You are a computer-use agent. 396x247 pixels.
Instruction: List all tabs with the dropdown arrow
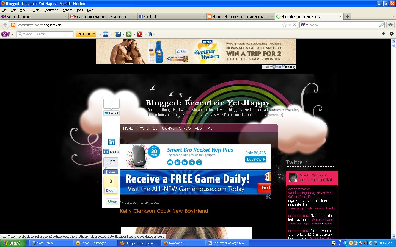(393, 16)
